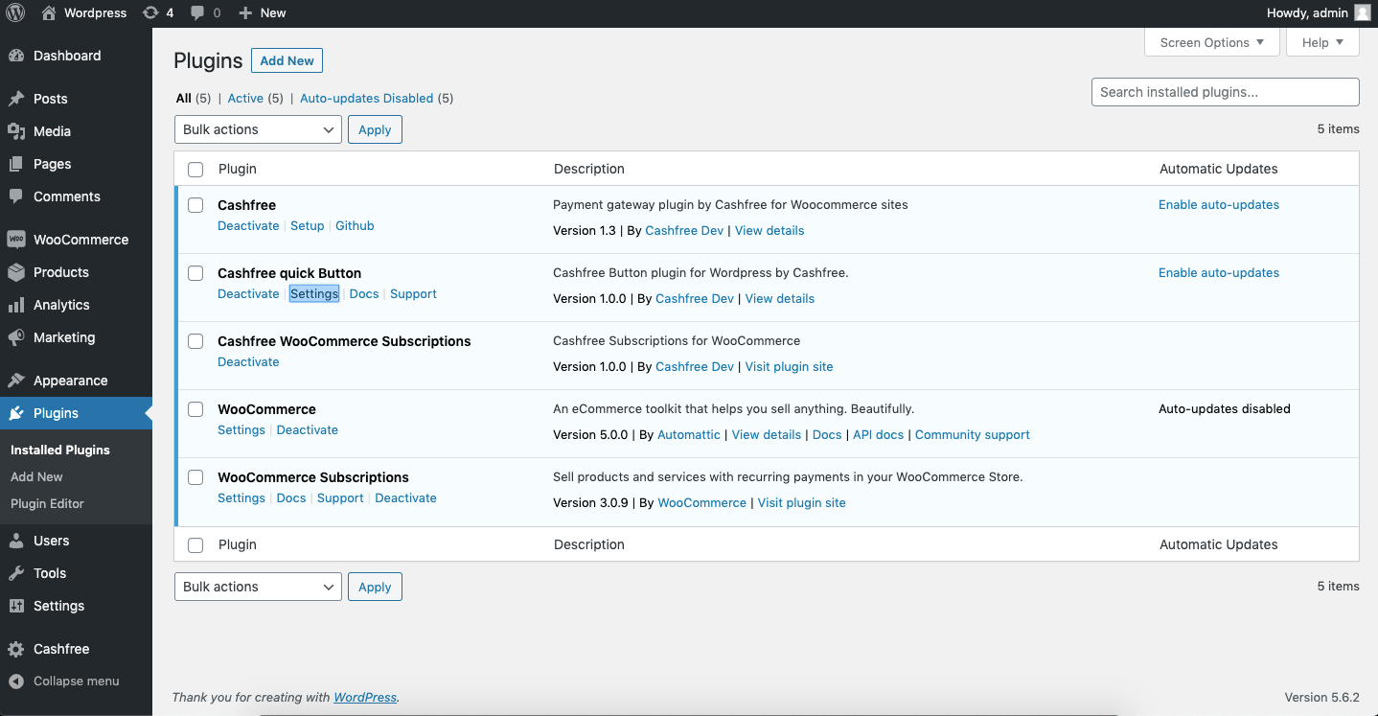Open the updates icon showing 4
This screenshot has width=1378, height=716.
point(149,12)
